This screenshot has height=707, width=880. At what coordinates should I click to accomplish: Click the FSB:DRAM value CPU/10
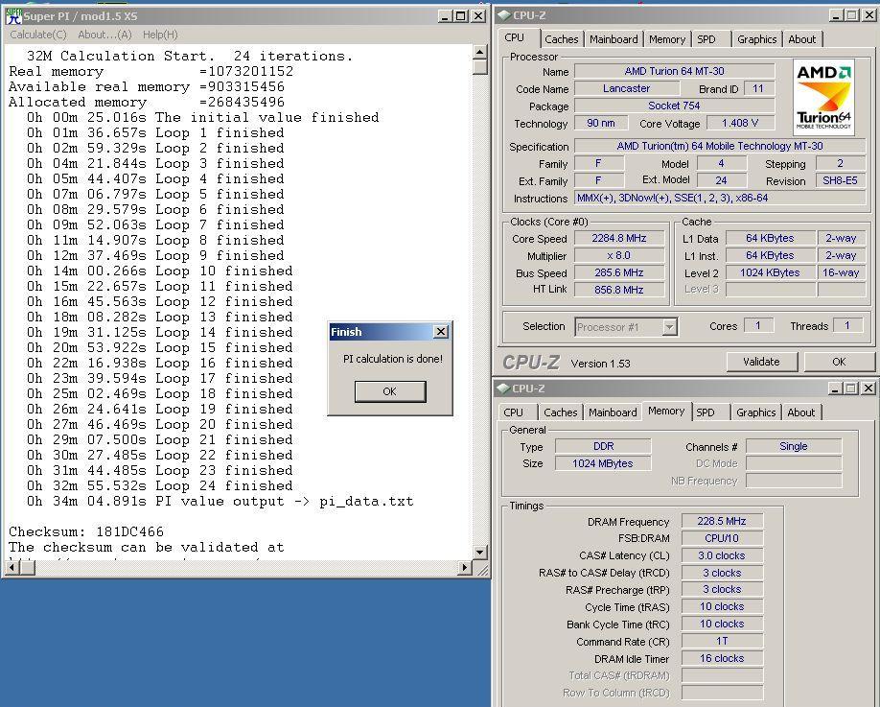(722, 538)
